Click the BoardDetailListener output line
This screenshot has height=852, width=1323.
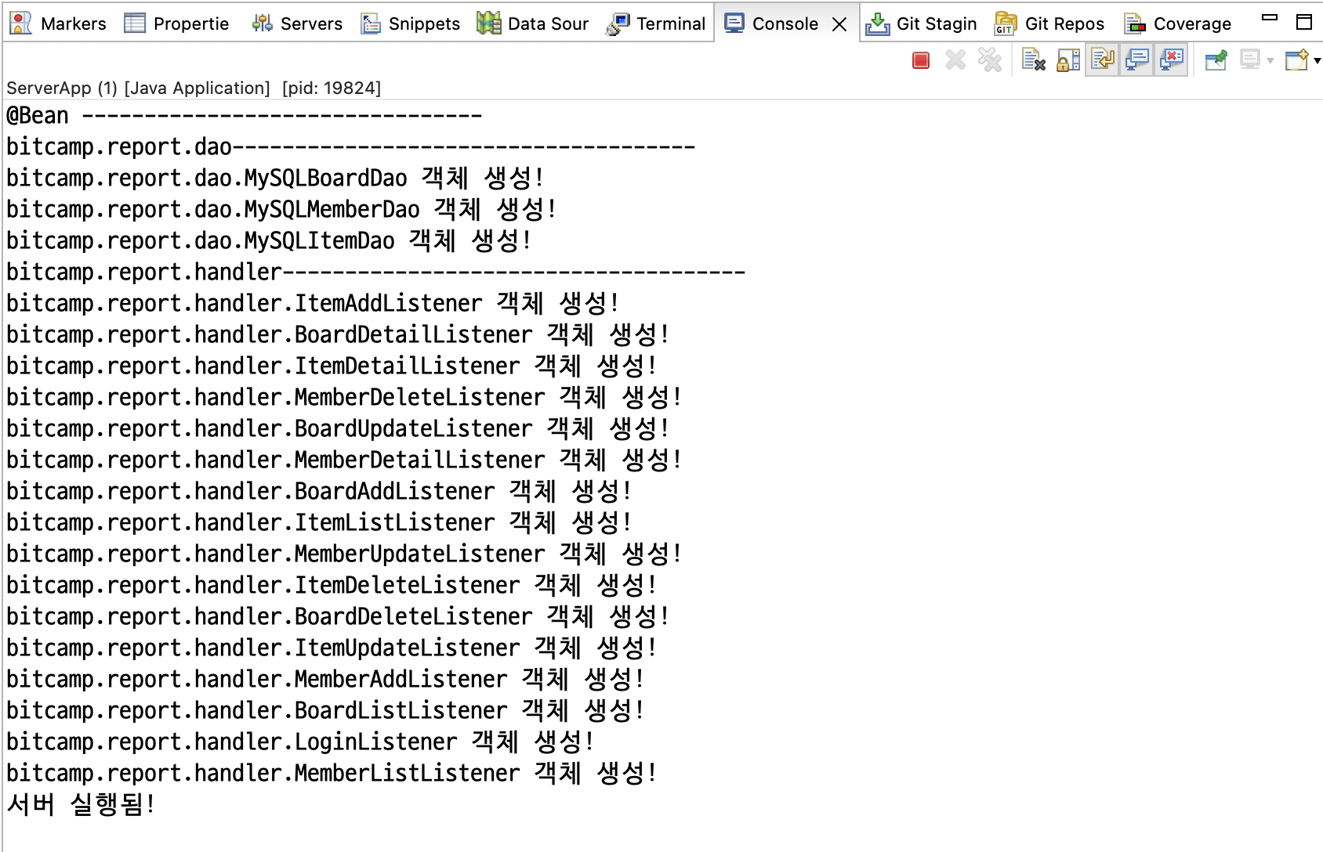[338, 334]
